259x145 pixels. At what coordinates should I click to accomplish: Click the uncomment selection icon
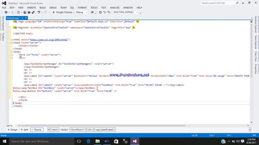109,12
